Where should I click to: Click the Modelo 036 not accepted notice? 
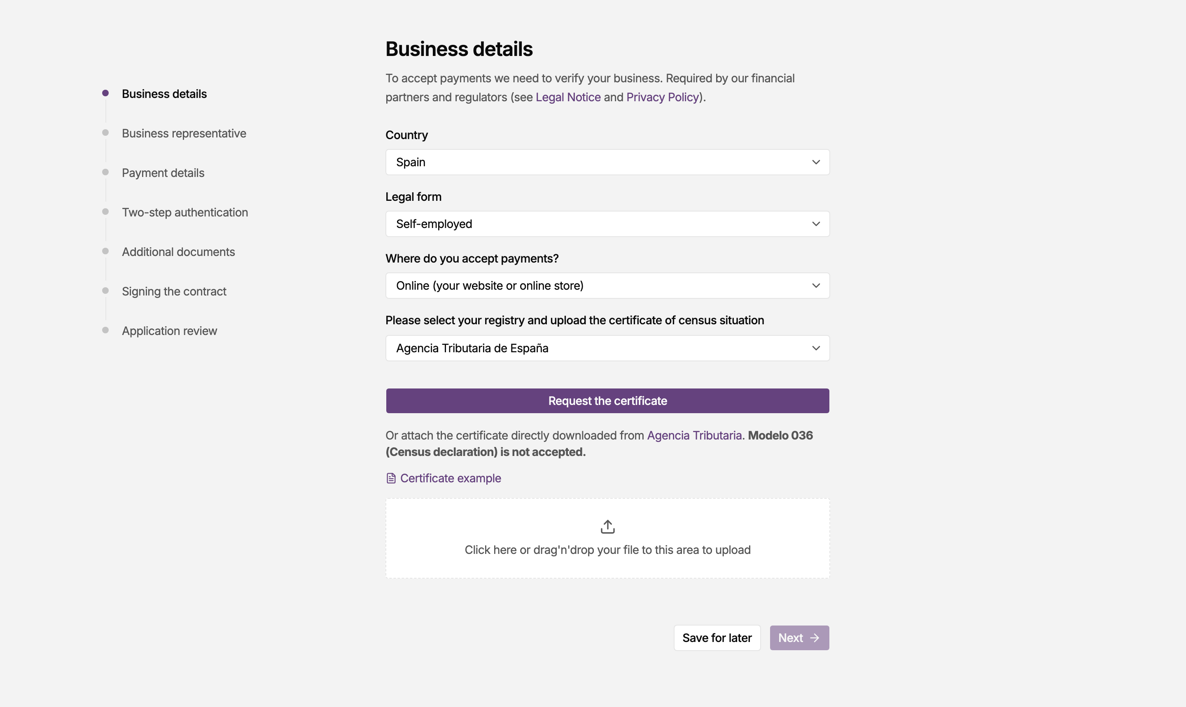tap(599, 444)
